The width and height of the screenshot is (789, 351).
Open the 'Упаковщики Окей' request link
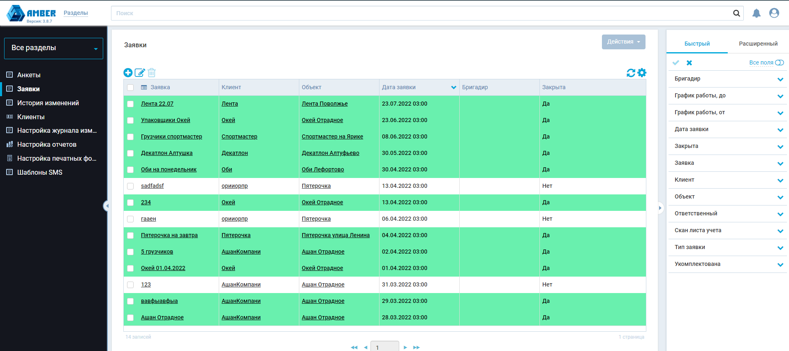coord(165,120)
